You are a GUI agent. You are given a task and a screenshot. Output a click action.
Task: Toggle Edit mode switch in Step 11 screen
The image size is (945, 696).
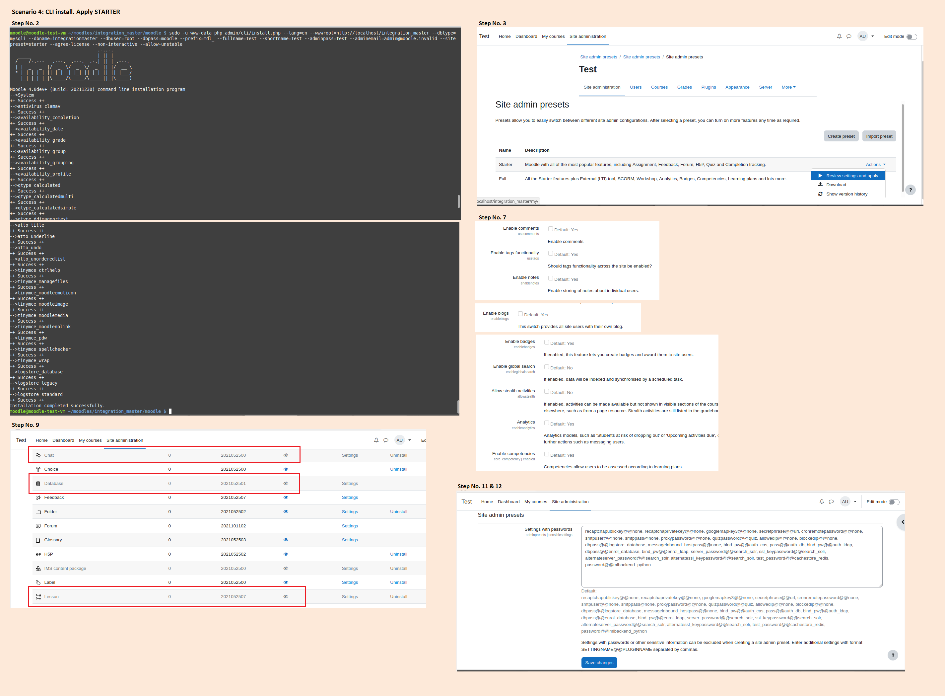[x=894, y=502]
